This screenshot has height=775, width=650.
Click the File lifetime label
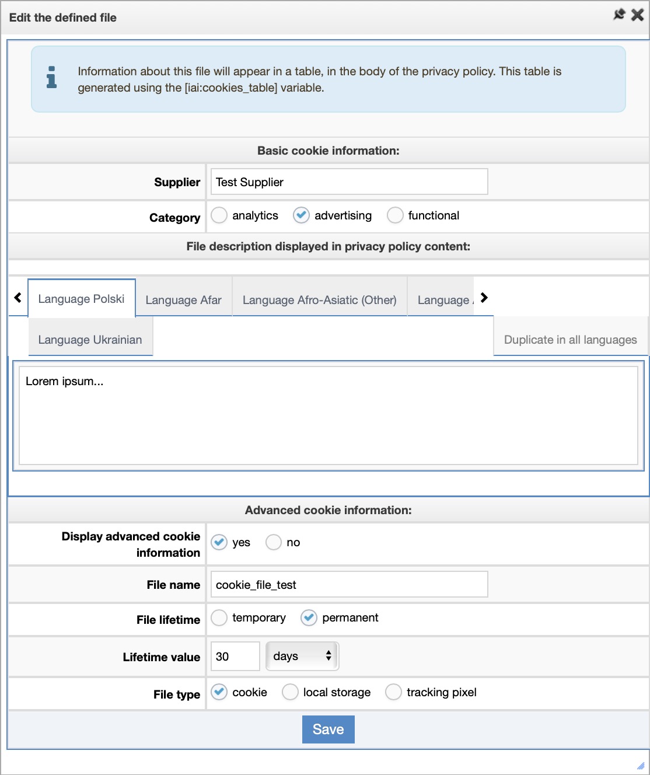168,620
